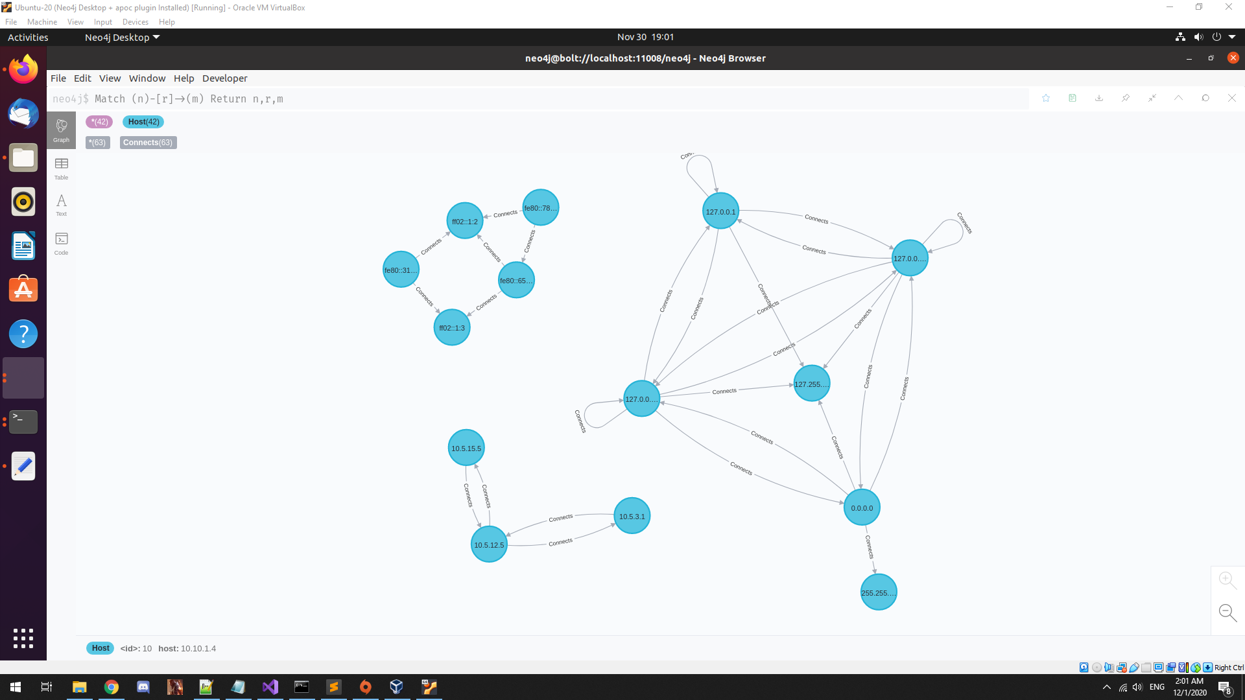The width and height of the screenshot is (1245, 700).
Task: Pin the result frame
Action: (x=1126, y=98)
